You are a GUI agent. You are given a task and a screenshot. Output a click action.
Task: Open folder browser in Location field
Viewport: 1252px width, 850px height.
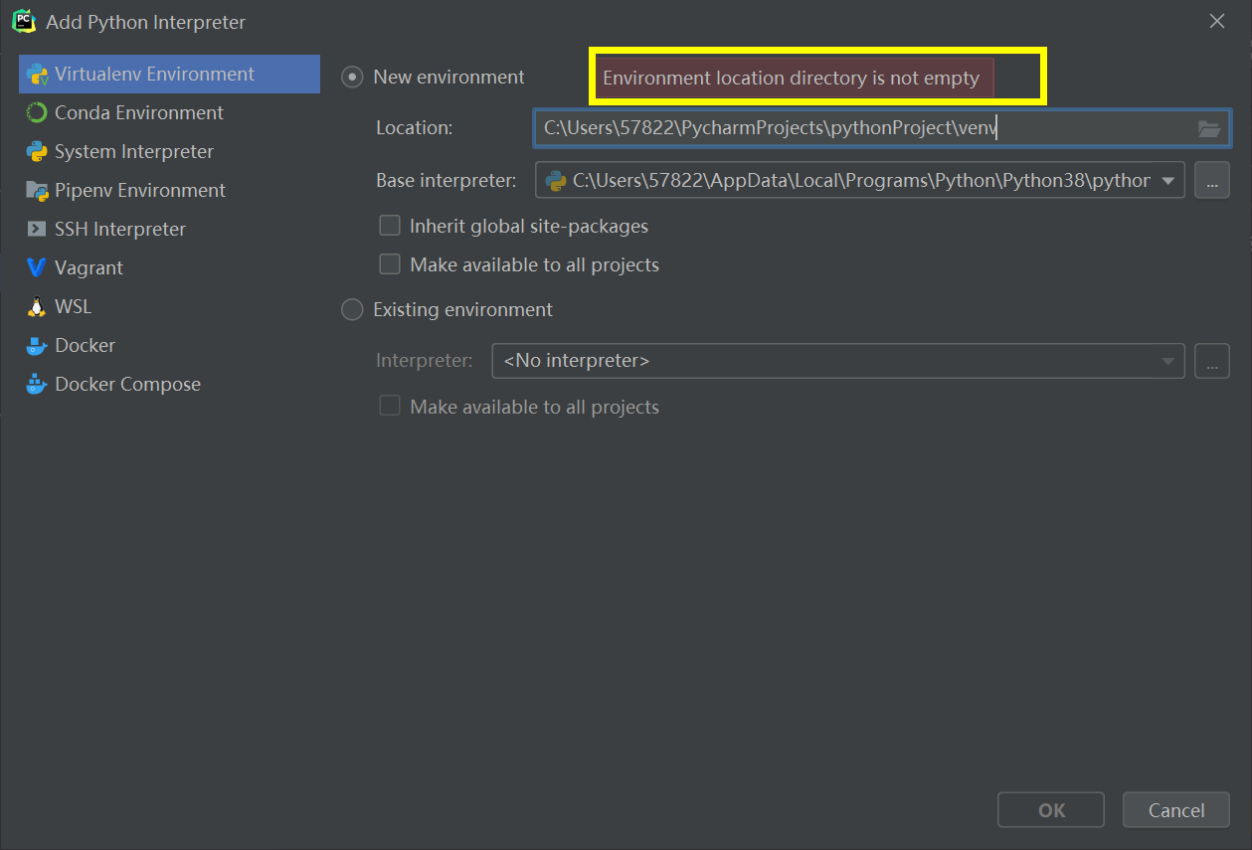pos(1208,128)
